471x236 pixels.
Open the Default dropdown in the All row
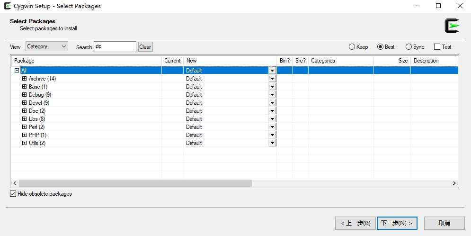(x=273, y=71)
